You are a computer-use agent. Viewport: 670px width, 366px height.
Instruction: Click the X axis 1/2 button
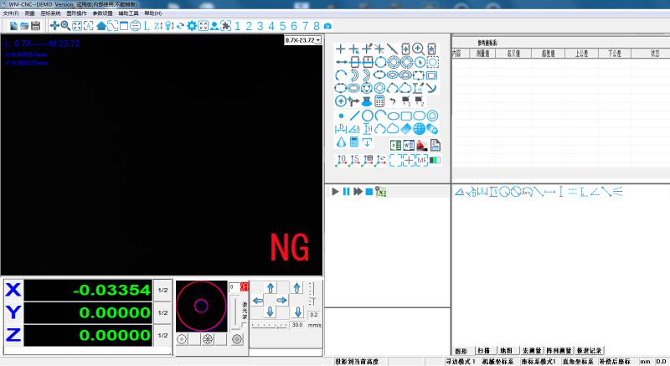[163, 290]
